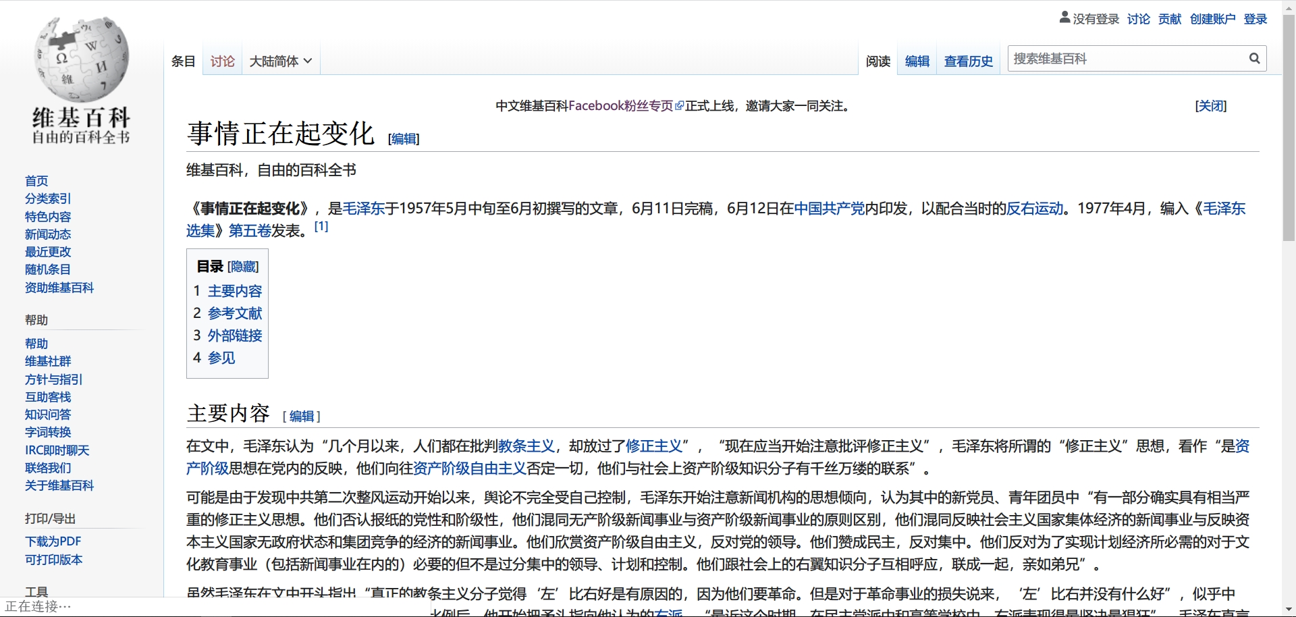The height and width of the screenshot is (617, 1296).
Task: Open the 毛泽东 link in the intro
Action: (x=363, y=209)
